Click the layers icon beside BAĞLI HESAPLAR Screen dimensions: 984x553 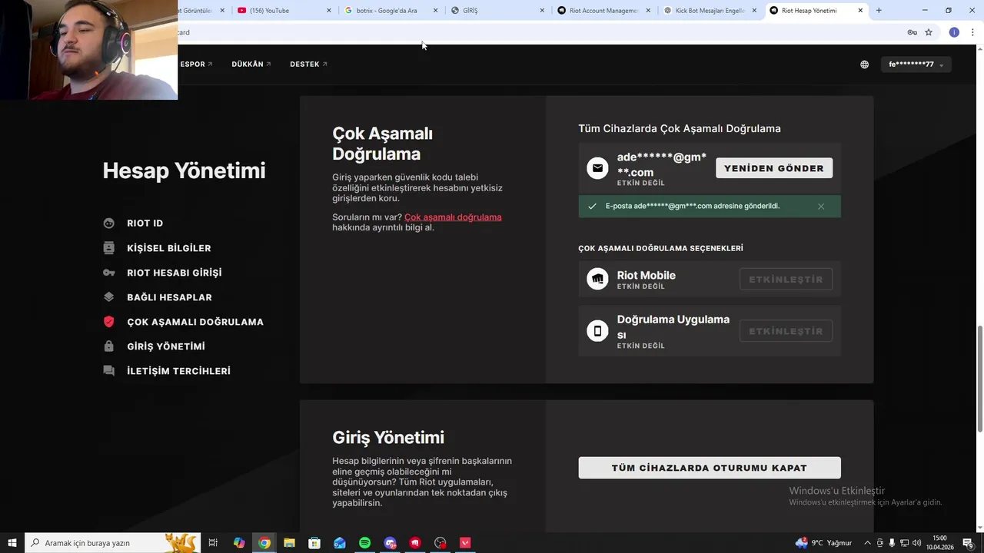108,297
